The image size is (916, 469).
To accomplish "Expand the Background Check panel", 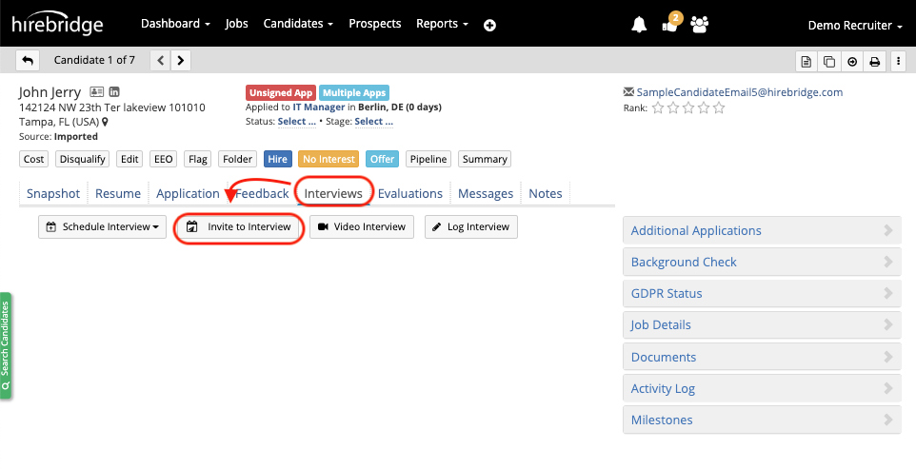I will (761, 262).
